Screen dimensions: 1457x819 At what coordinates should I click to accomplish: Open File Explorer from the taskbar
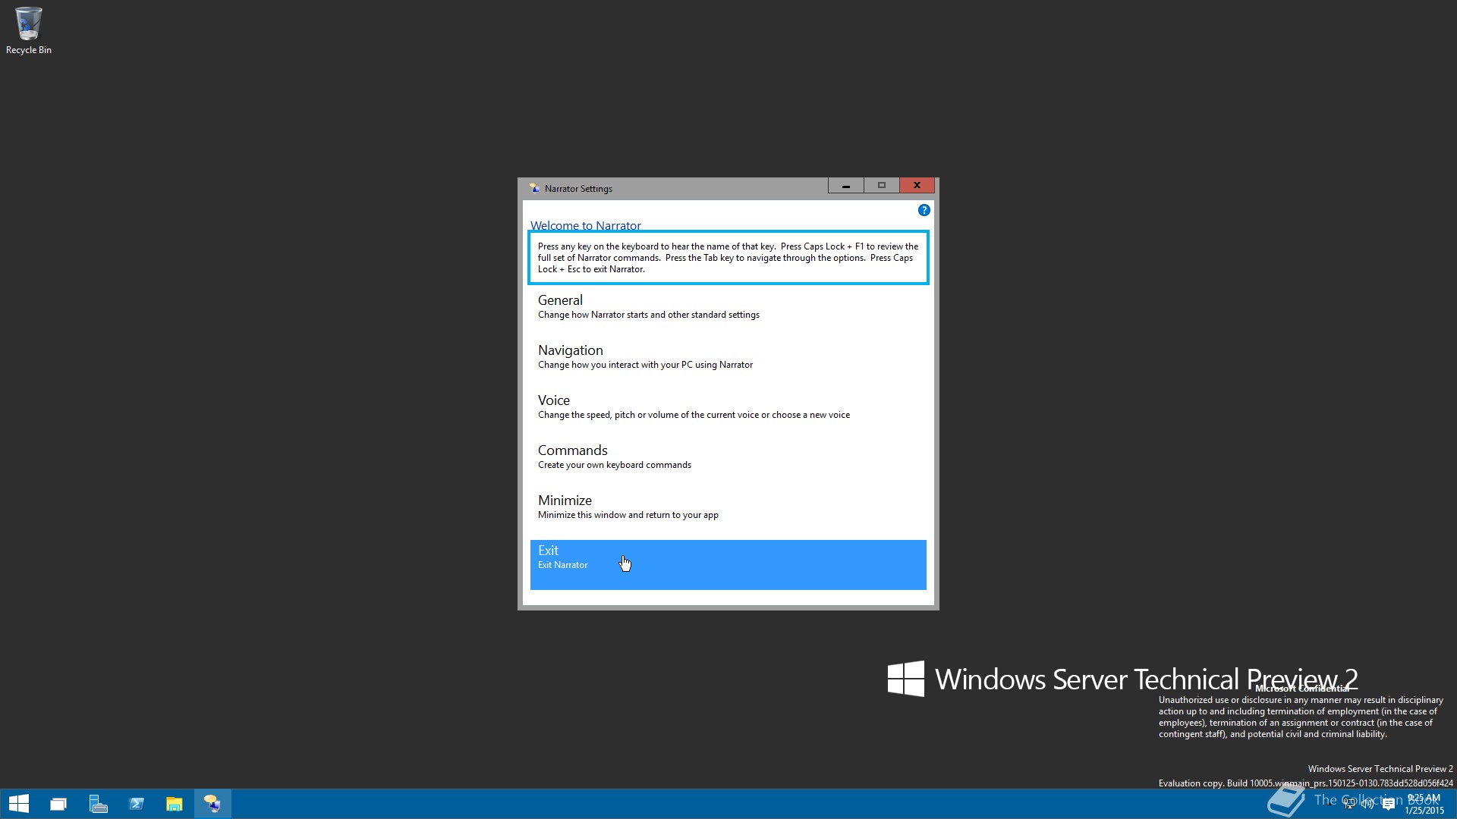tap(175, 804)
